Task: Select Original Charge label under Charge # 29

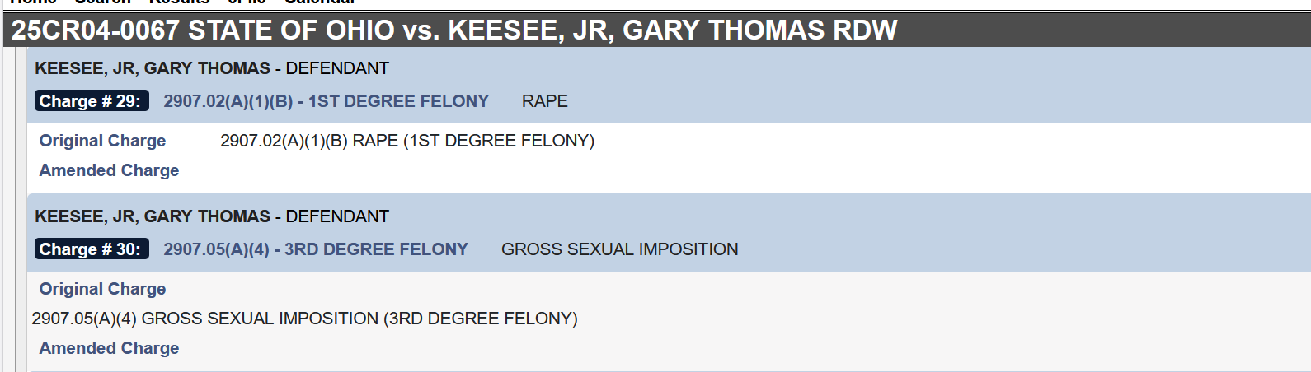Action: [102, 141]
